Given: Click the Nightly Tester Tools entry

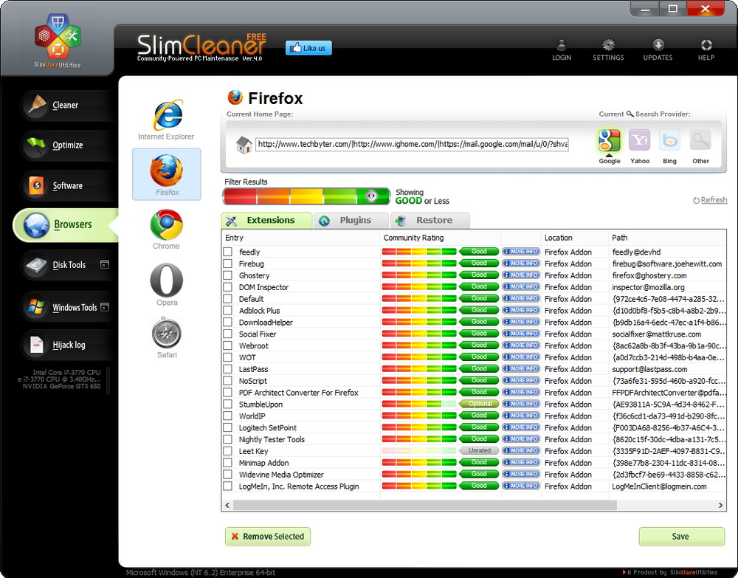Looking at the screenshot, I should pyautogui.click(x=272, y=439).
